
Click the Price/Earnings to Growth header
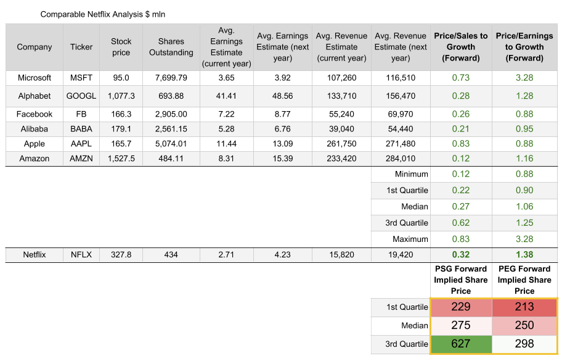(x=524, y=47)
